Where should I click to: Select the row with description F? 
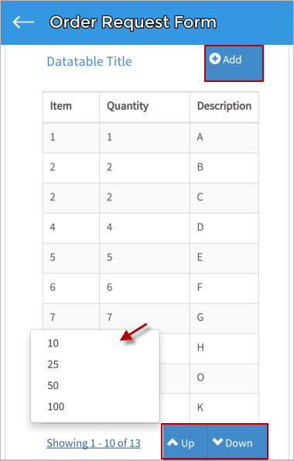[151, 288]
